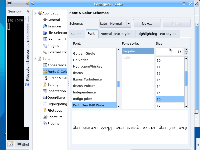Decrease font size with down spinner arrow
This screenshot has width=200, height=150.
point(186,53)
